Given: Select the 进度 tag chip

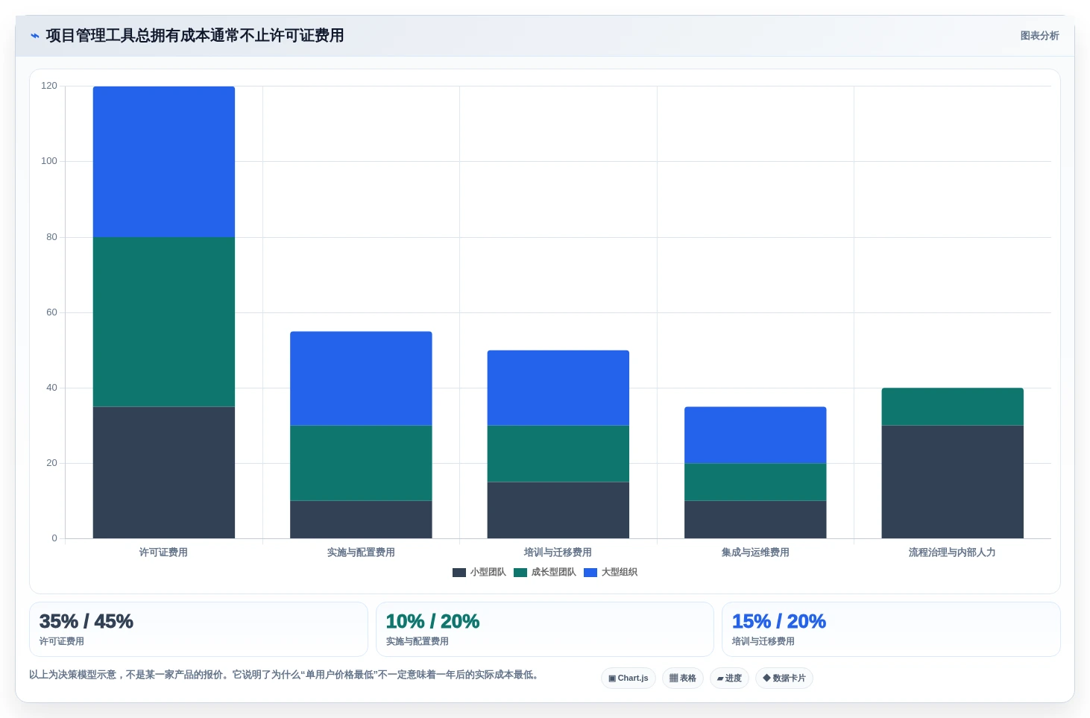Looking at the screenshot, I should pos(729,678).
